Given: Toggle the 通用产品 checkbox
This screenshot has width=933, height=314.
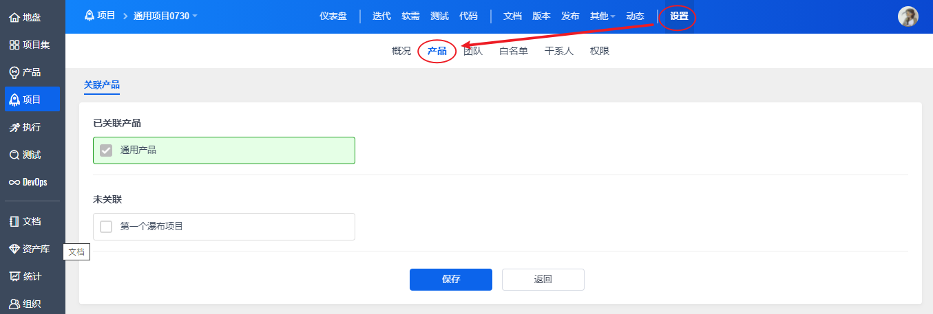Looking at the screenshot, I should (x=106, y=150).
